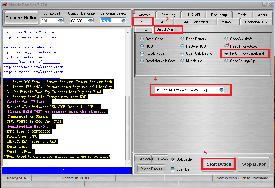This screenshot has width=275, height=188.
Task: Select the Fix DL Mode option
Action: (152, 53)
